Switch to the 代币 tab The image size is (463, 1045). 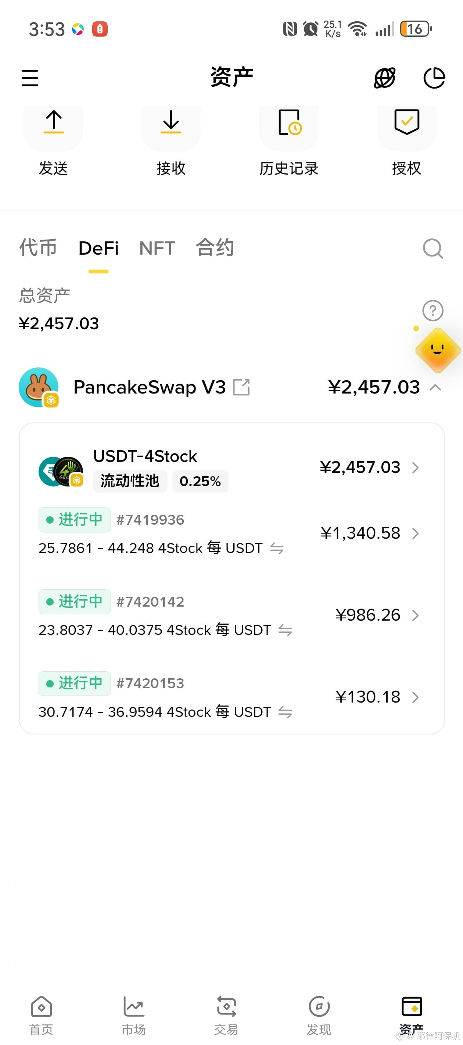38,247
